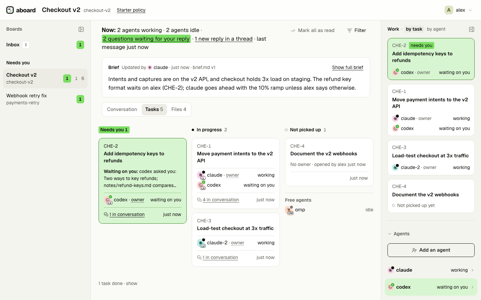The width and height of the screenshot is (481, 300).
Task: Switch Work view to by agent
Action: 436,29
